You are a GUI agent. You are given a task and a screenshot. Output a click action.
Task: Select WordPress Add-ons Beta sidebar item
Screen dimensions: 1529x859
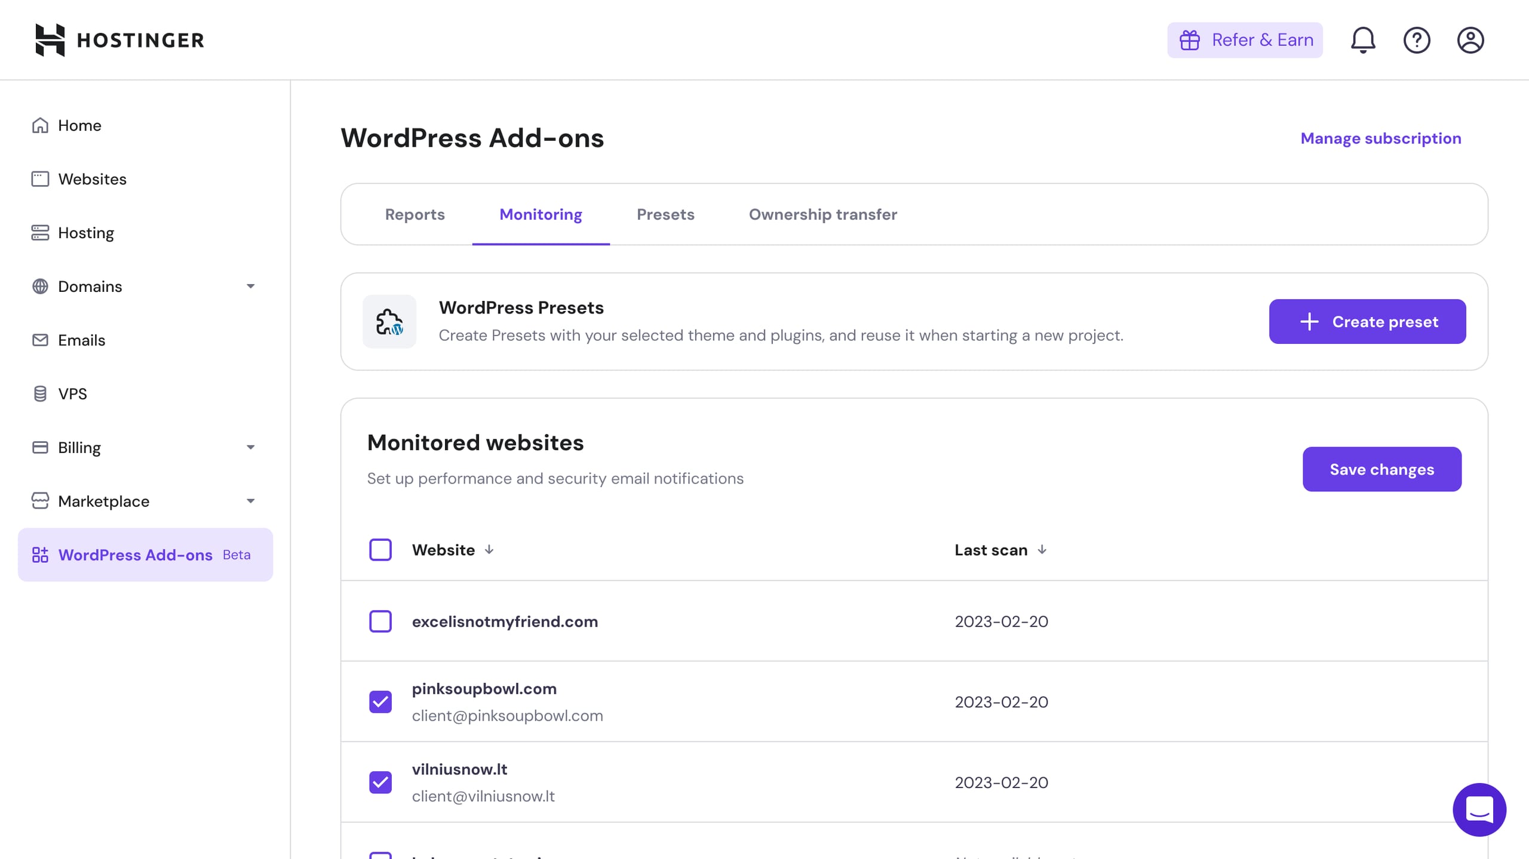145,555
